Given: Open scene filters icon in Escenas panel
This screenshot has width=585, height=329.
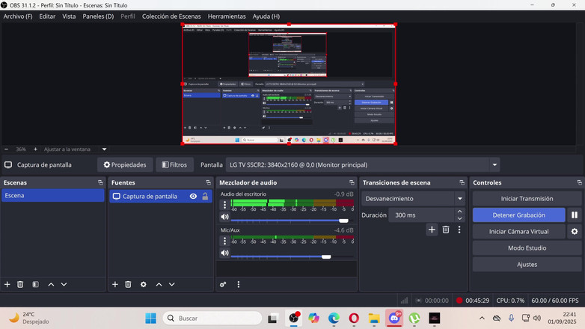Looking at the screenshot, I should pyautogui.click(x=35, y=284).
